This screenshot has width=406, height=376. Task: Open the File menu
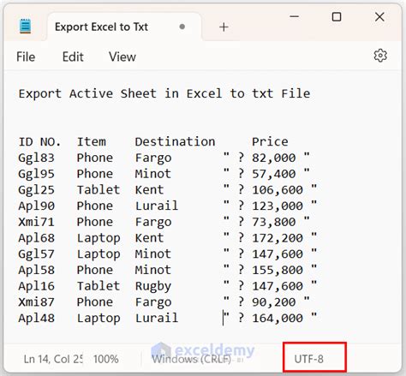[26, 57]
